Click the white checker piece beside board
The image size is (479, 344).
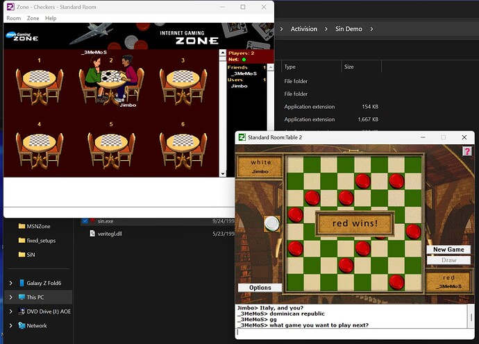[x=271, y=223]
